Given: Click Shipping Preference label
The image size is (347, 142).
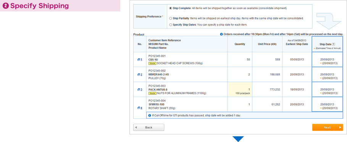Looking at the screenshot, I should tap(149, 17).
